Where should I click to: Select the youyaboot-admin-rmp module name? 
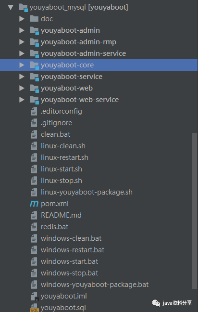78,42
